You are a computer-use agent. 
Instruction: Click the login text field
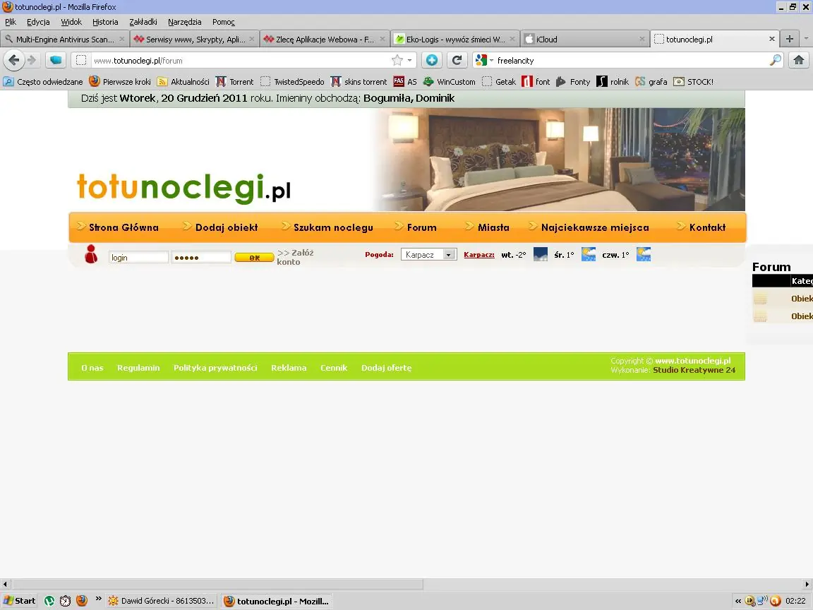138,257
